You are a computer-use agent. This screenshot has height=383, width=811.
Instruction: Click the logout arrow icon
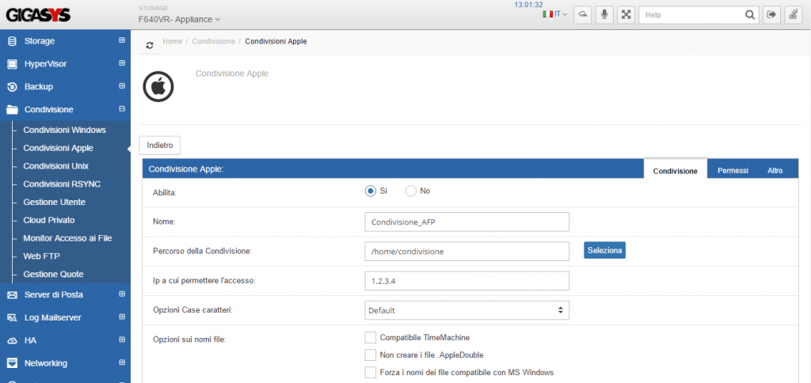click(x=771, y=14)
